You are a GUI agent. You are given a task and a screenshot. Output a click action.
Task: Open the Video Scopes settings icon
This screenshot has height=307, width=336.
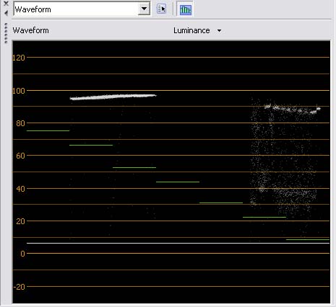click(161, 9)
